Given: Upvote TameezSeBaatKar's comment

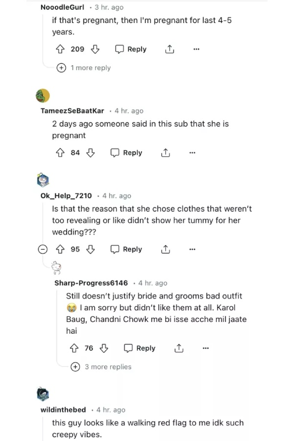Looking at the screenshot, I should 61,153.
